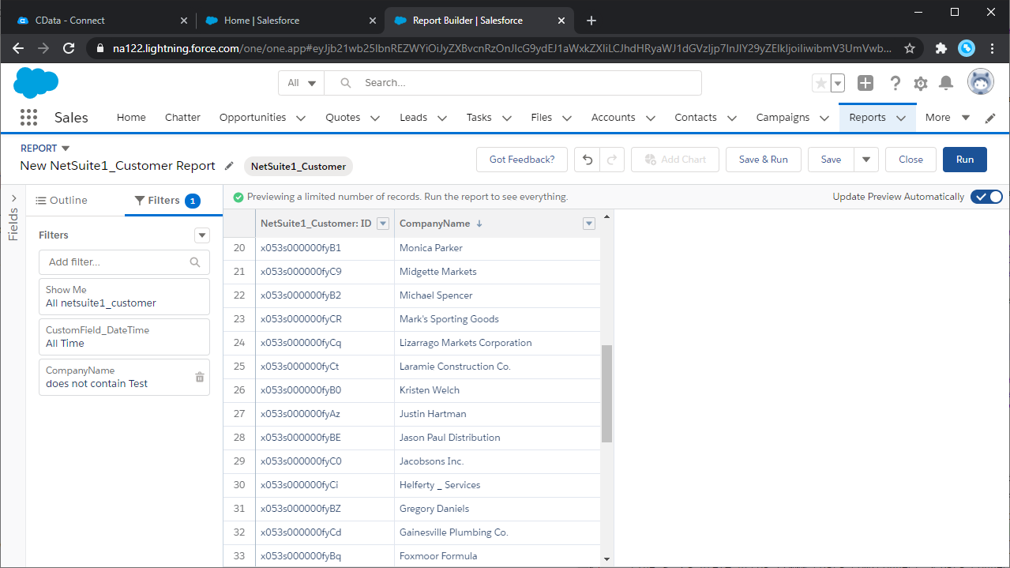Click the Undo arrow button
The image size is (1010, 568).
(588, 160)
